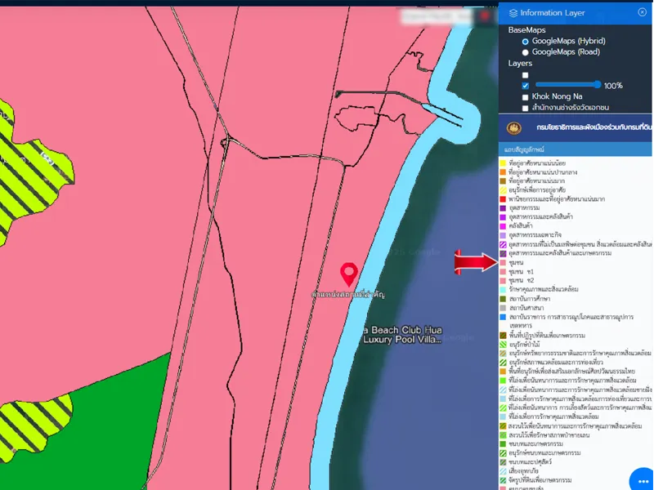The image size is (654, 490).
Task: Click the purple อุตสาหกรรม legend swatch
Action: [504, 207]
